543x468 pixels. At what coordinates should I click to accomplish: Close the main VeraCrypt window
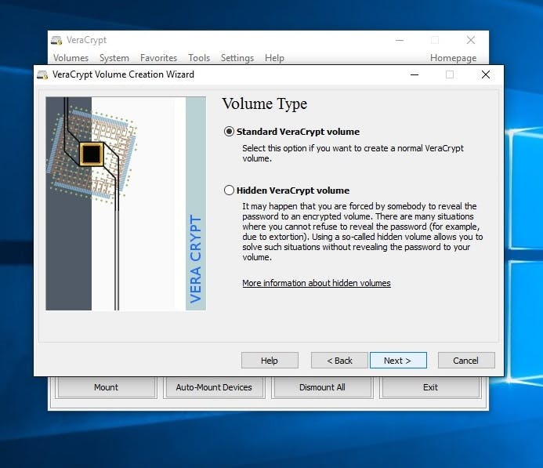click(x=471, y=40)
